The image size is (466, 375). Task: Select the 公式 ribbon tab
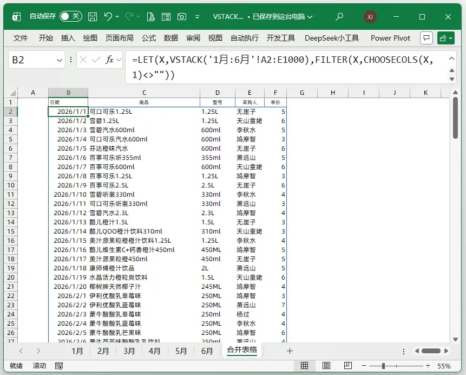coord(149,38)
